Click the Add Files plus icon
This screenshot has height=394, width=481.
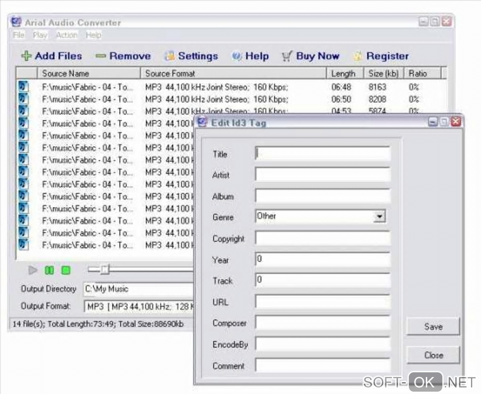point(26,56)
